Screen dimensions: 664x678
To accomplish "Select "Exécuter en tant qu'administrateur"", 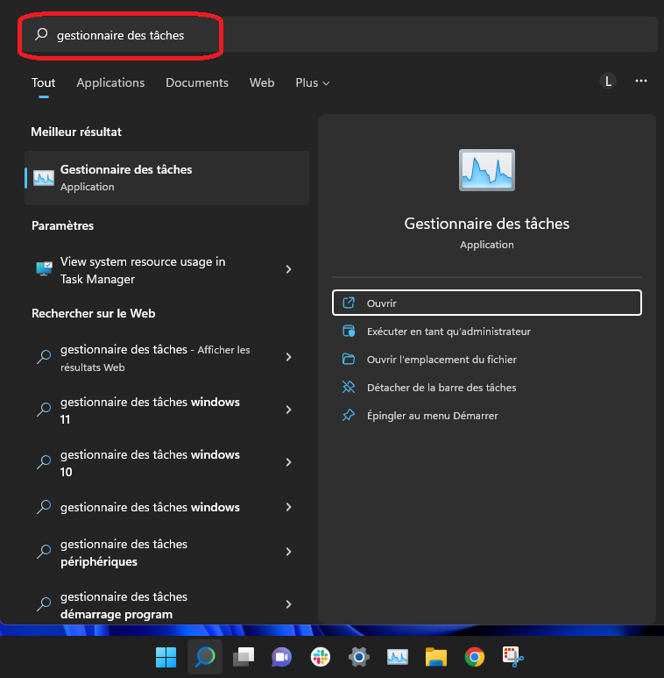I will 449,332.
